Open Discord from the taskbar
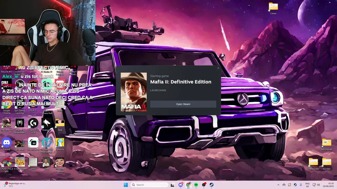Viewport: 337px width, 189px height. pos(181,185)
